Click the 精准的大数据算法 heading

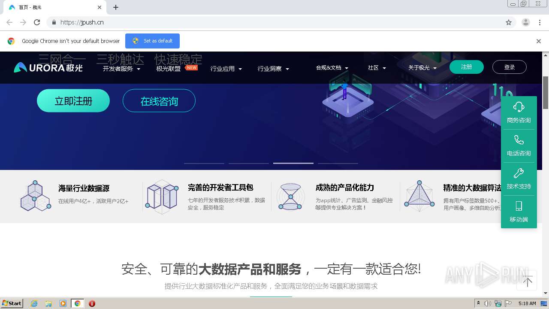tap(473, 188)
